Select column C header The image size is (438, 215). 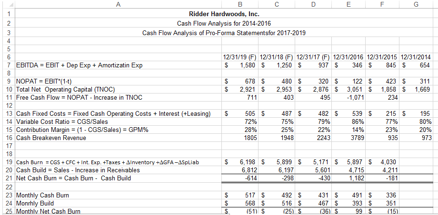277,4
